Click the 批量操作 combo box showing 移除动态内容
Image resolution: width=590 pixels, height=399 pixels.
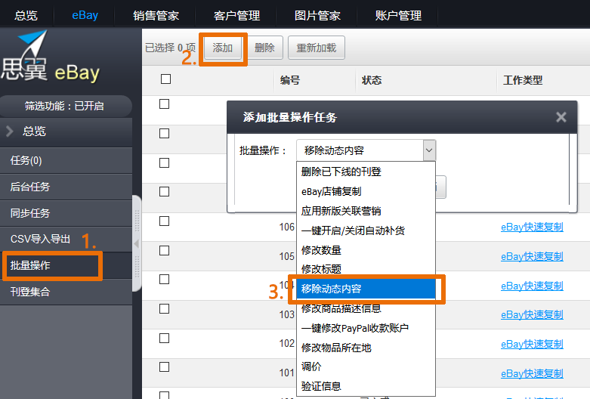(x=366, y=150)
